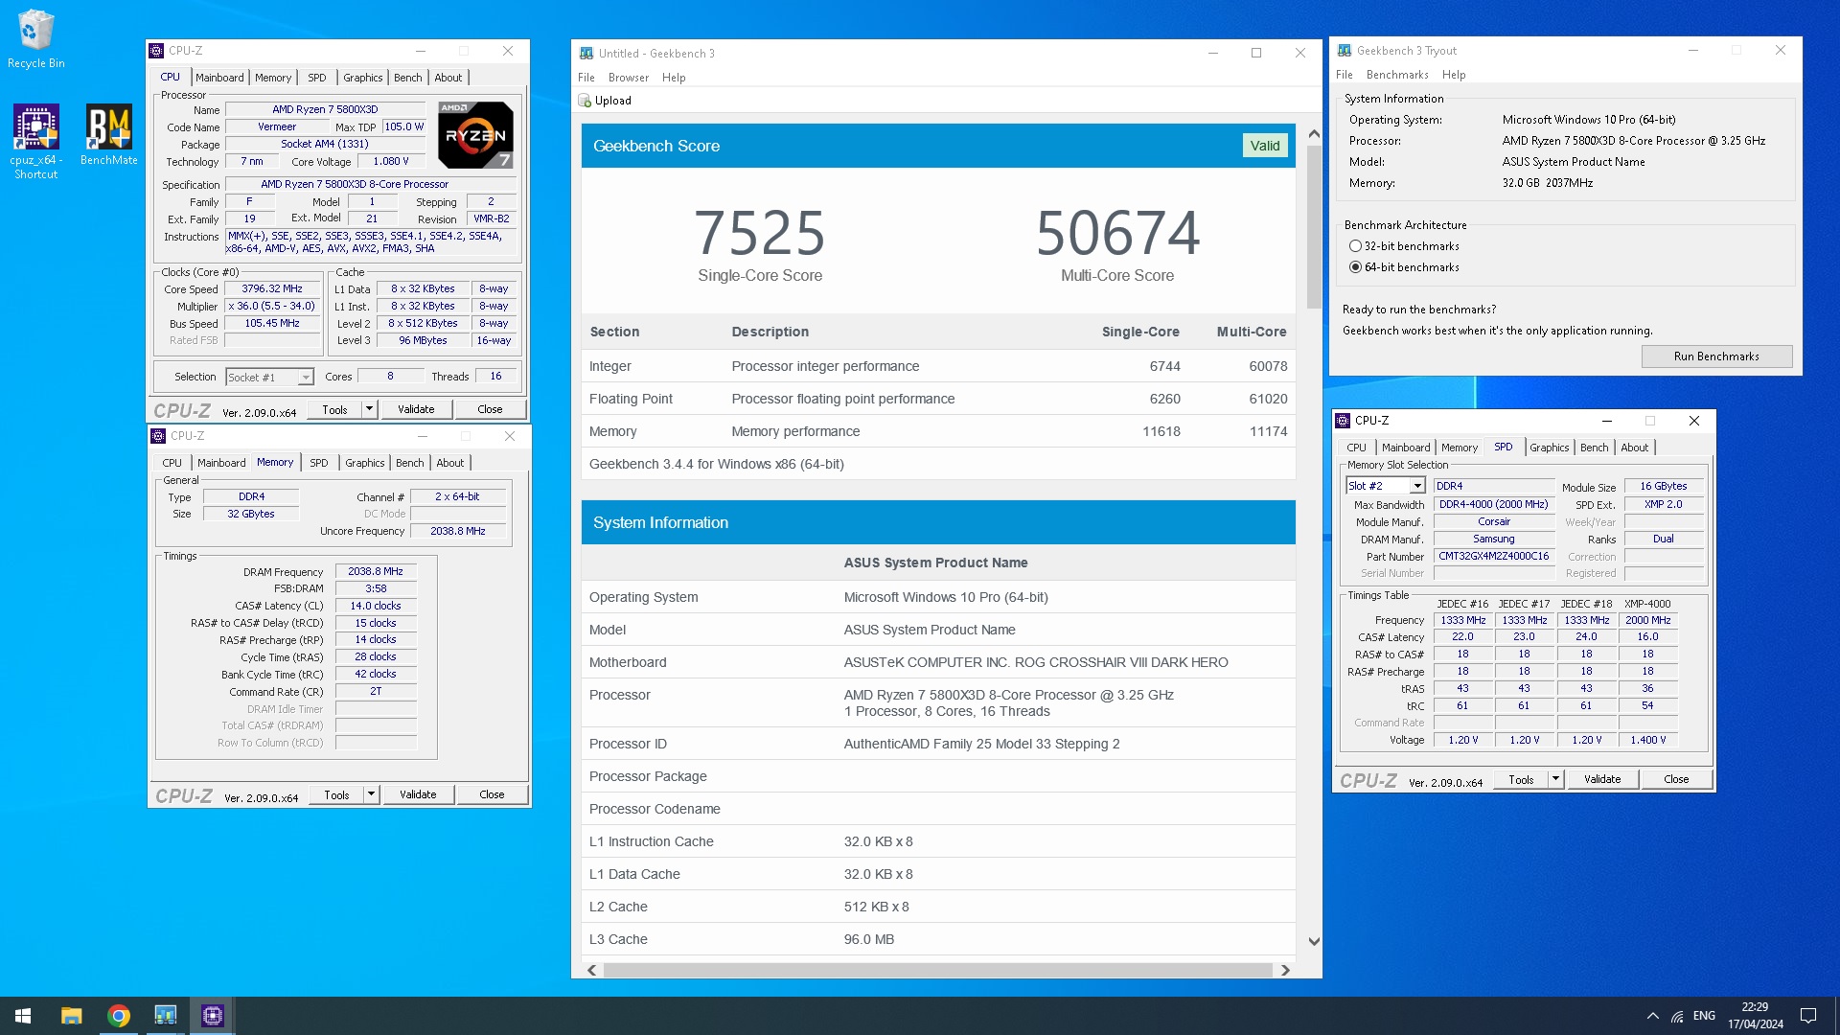Open the Bench tab in top-left CPU-Z

tap(407, 78)
